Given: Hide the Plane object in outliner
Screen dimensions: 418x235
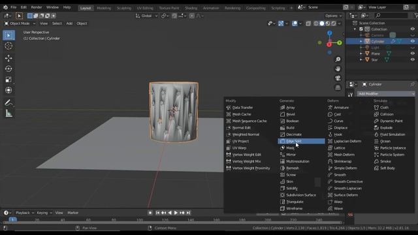Looking at the screenshot, I should click(412, 54).
